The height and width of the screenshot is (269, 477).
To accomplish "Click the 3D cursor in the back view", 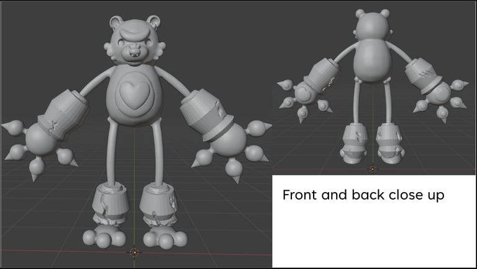I will coord(373,169).
